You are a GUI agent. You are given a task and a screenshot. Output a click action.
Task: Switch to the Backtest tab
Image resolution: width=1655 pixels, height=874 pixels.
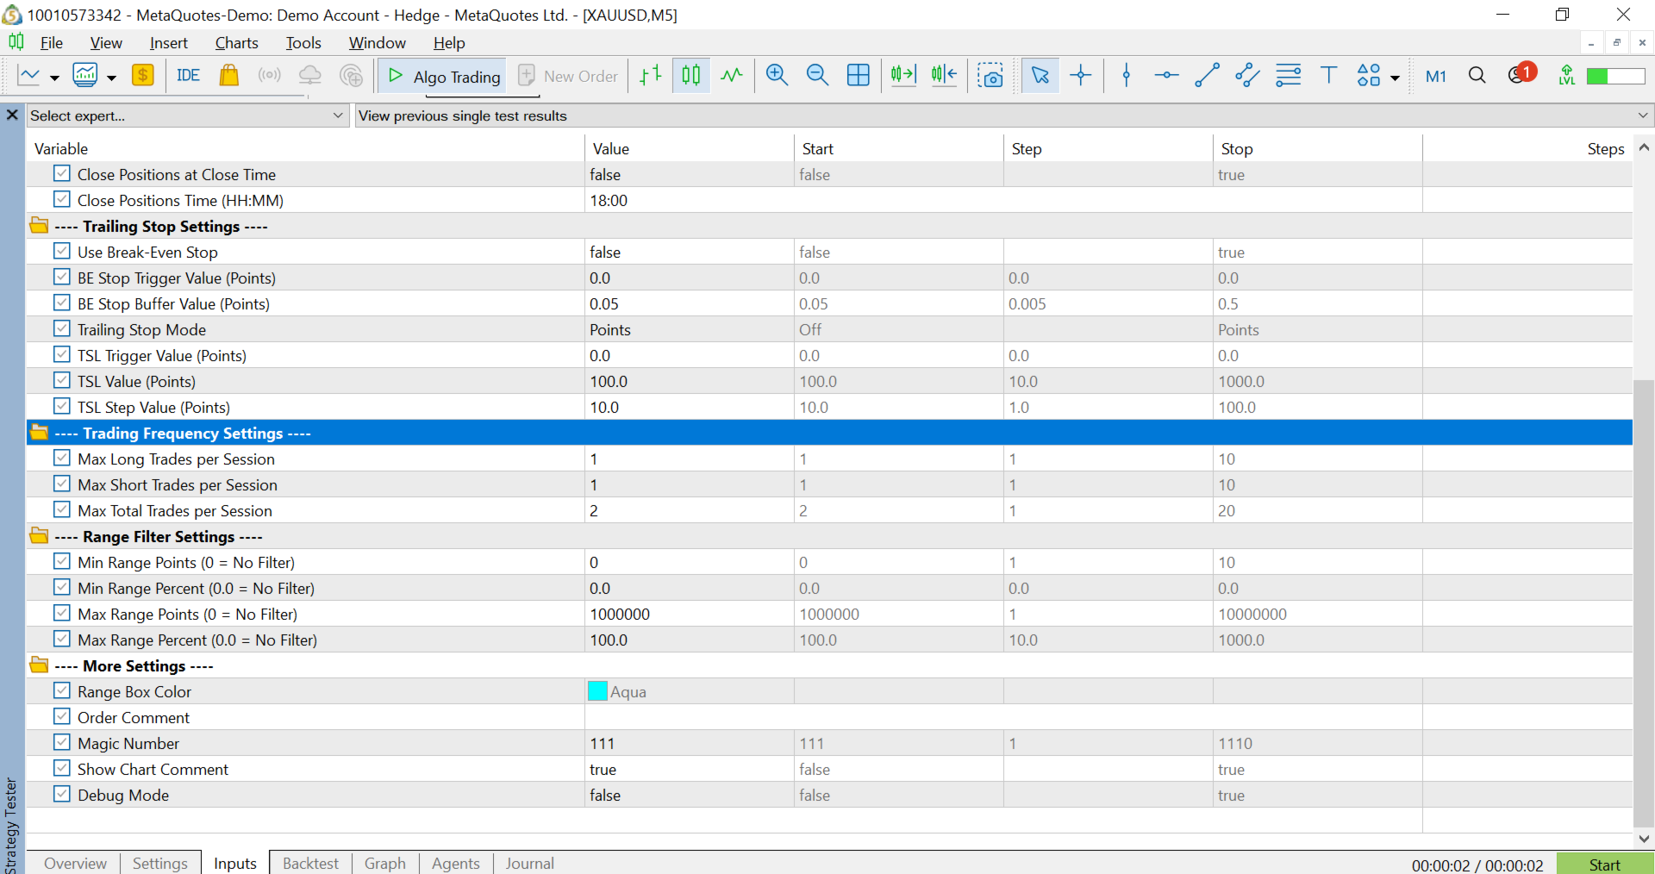click(310, 863)
